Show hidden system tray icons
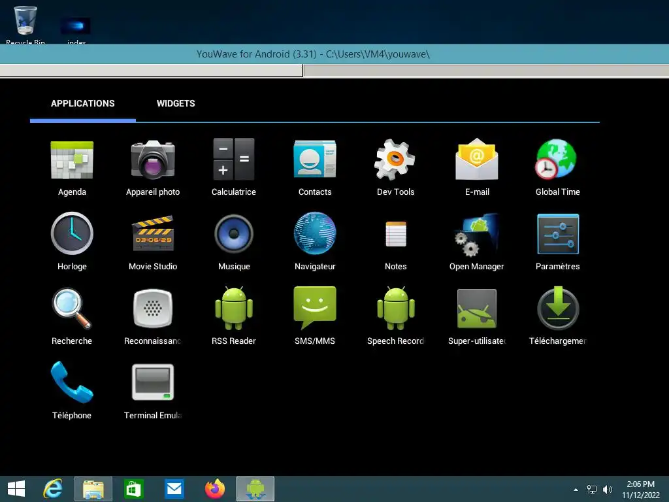Image resolution: width=669 pixels, height=502 pixels. (576, 490)
